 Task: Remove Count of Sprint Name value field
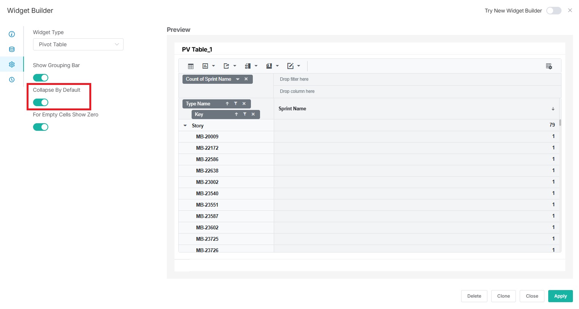click(246, 79)
